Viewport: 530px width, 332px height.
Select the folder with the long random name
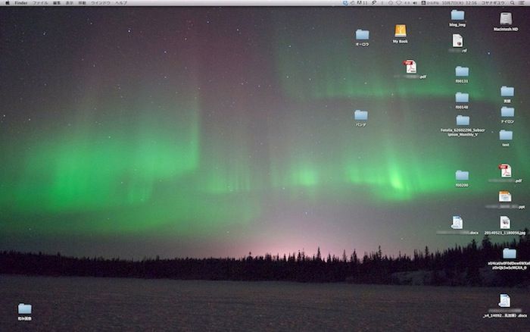point(509,253)
